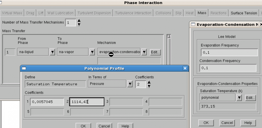Viewport: 262px width, 128px height.
Task: Increase polynomial coefficients count
Action: (x=149, y=82)
